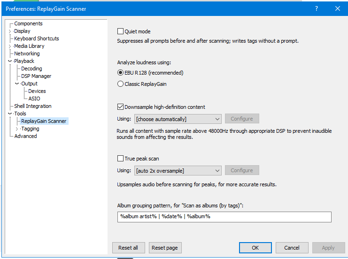Viewport: 348px width, 259px height.
Task: Open the Components preferences page
Action: point(28,23)
